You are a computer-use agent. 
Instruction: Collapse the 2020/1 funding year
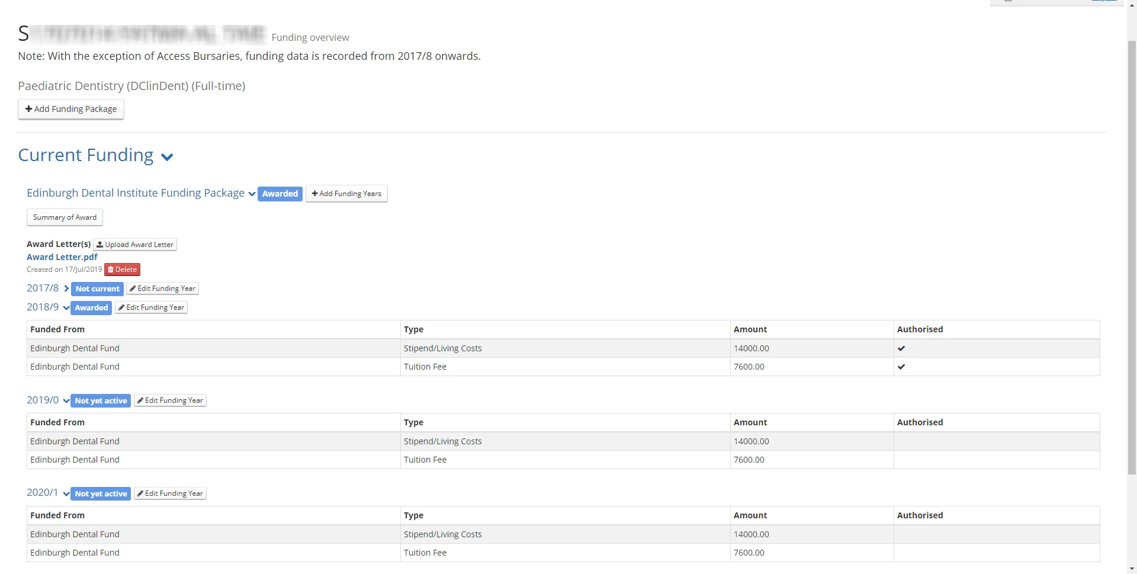click(66, 494)
